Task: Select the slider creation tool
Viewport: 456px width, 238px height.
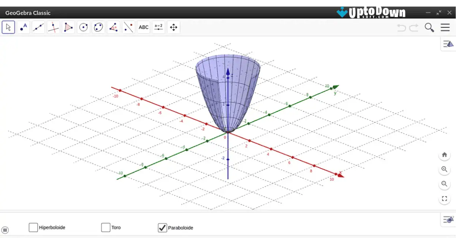Action: point(158,27)
